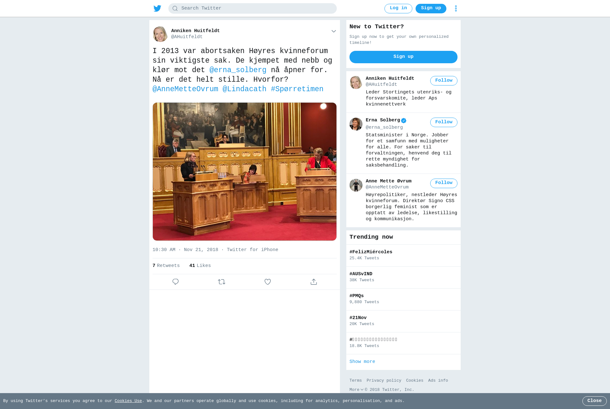Click the search magnifier icon
This screenshot has width=610, height=409.
[175, 9]
